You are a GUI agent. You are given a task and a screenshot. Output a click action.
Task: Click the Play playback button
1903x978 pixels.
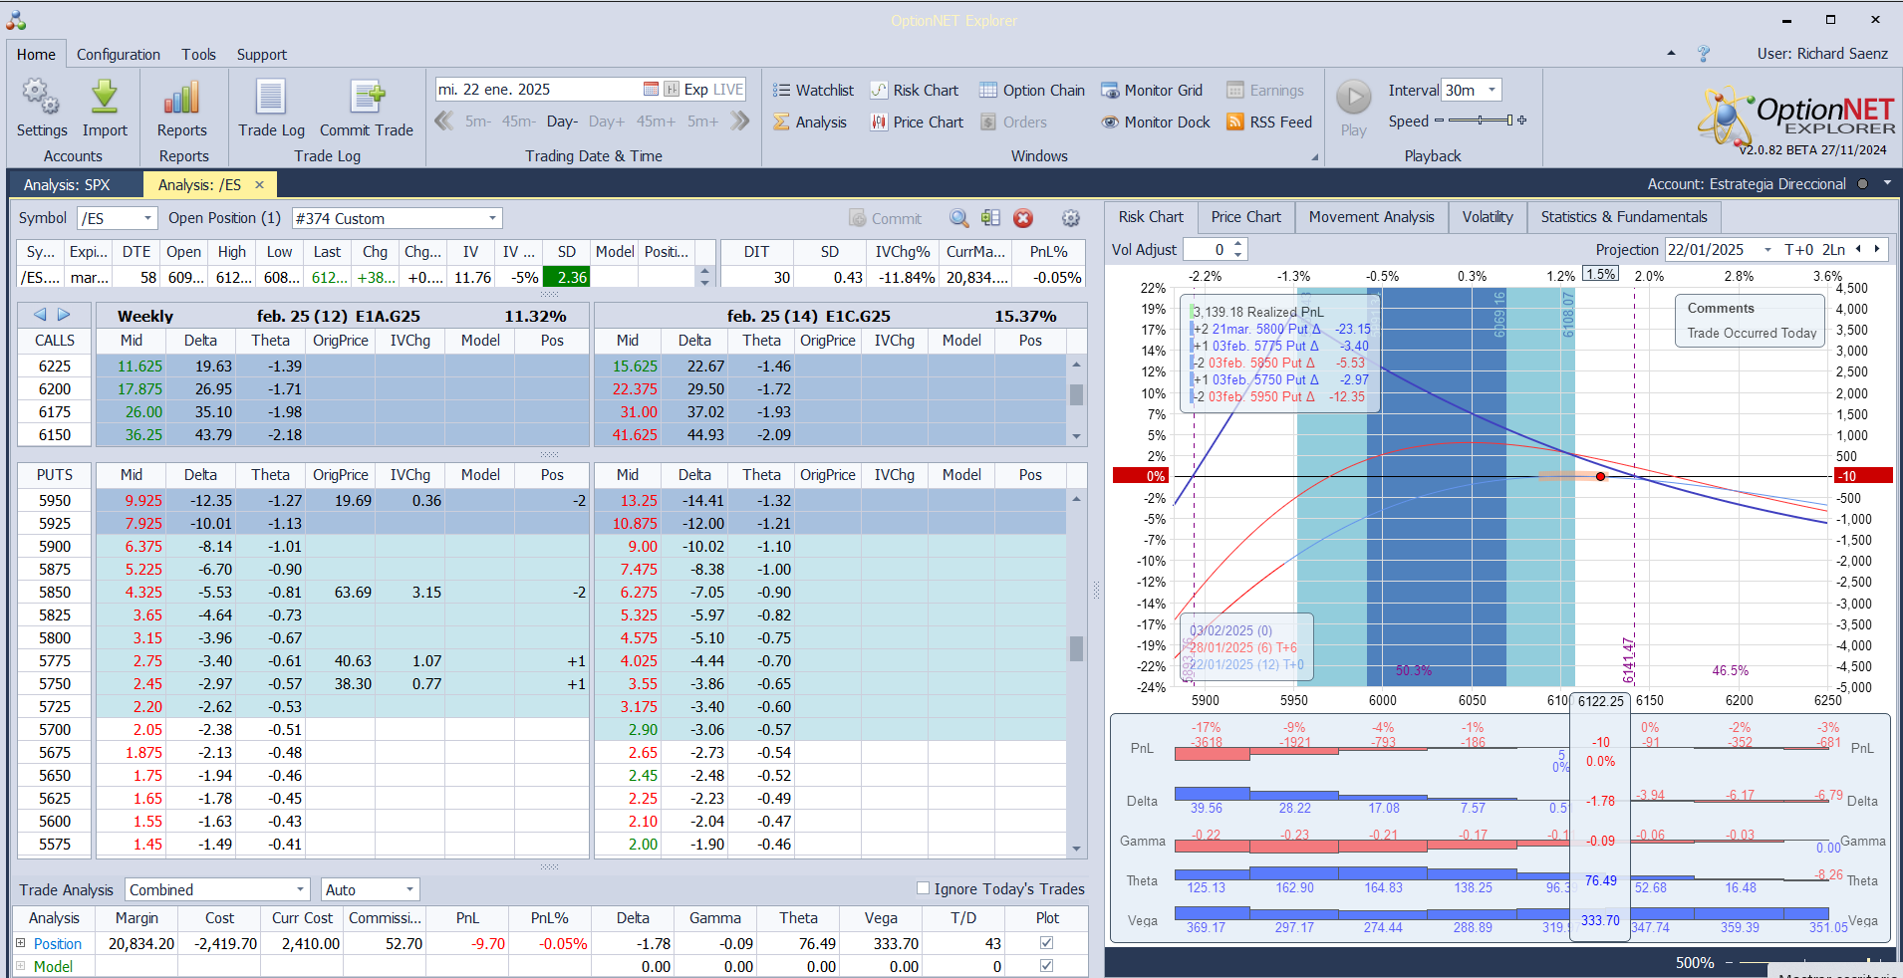(x=1353, y=108)
